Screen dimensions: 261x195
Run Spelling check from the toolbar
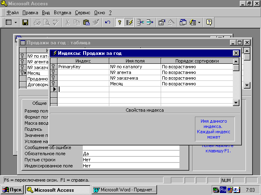(x=56, y=22)
